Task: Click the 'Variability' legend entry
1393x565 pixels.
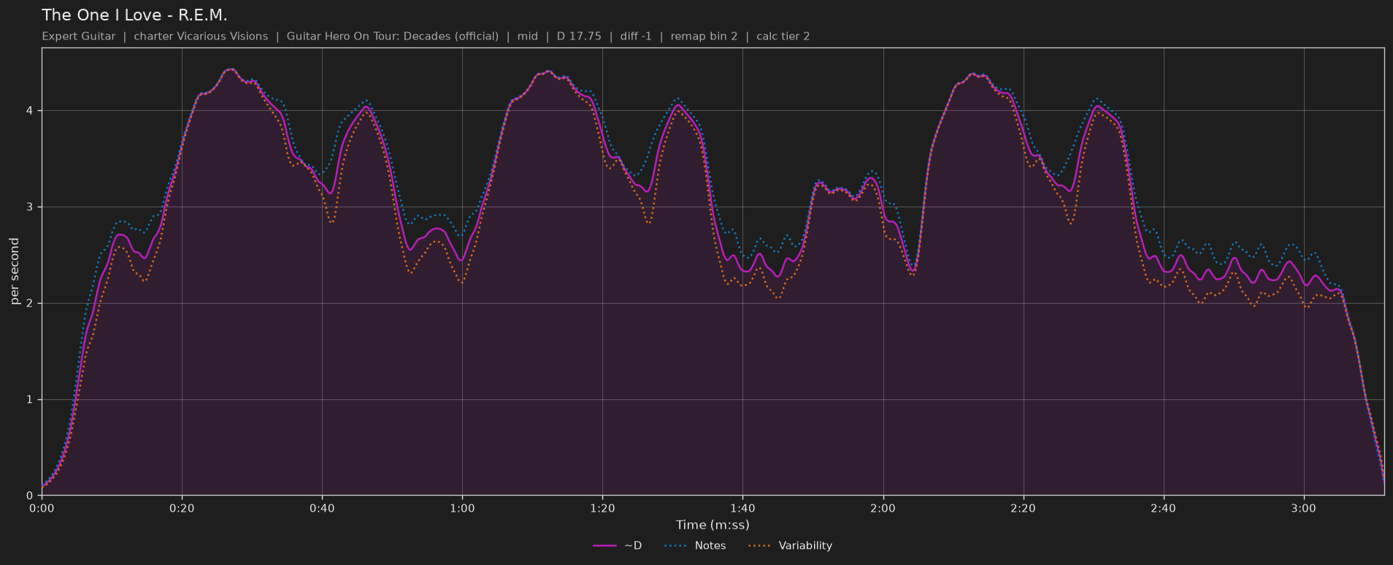Action: 790,545
